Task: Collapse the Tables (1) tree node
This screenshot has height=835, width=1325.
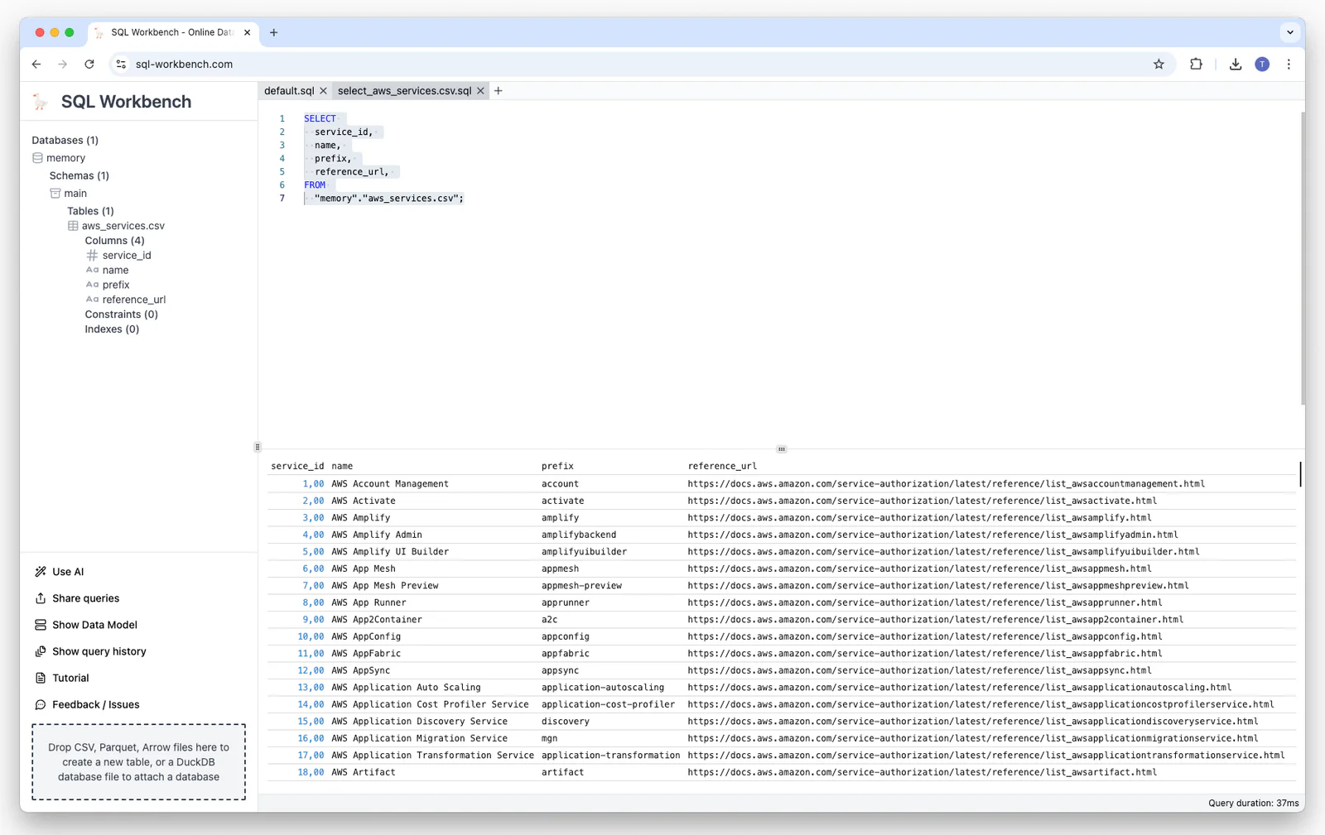Action: (x=91, y=211)
